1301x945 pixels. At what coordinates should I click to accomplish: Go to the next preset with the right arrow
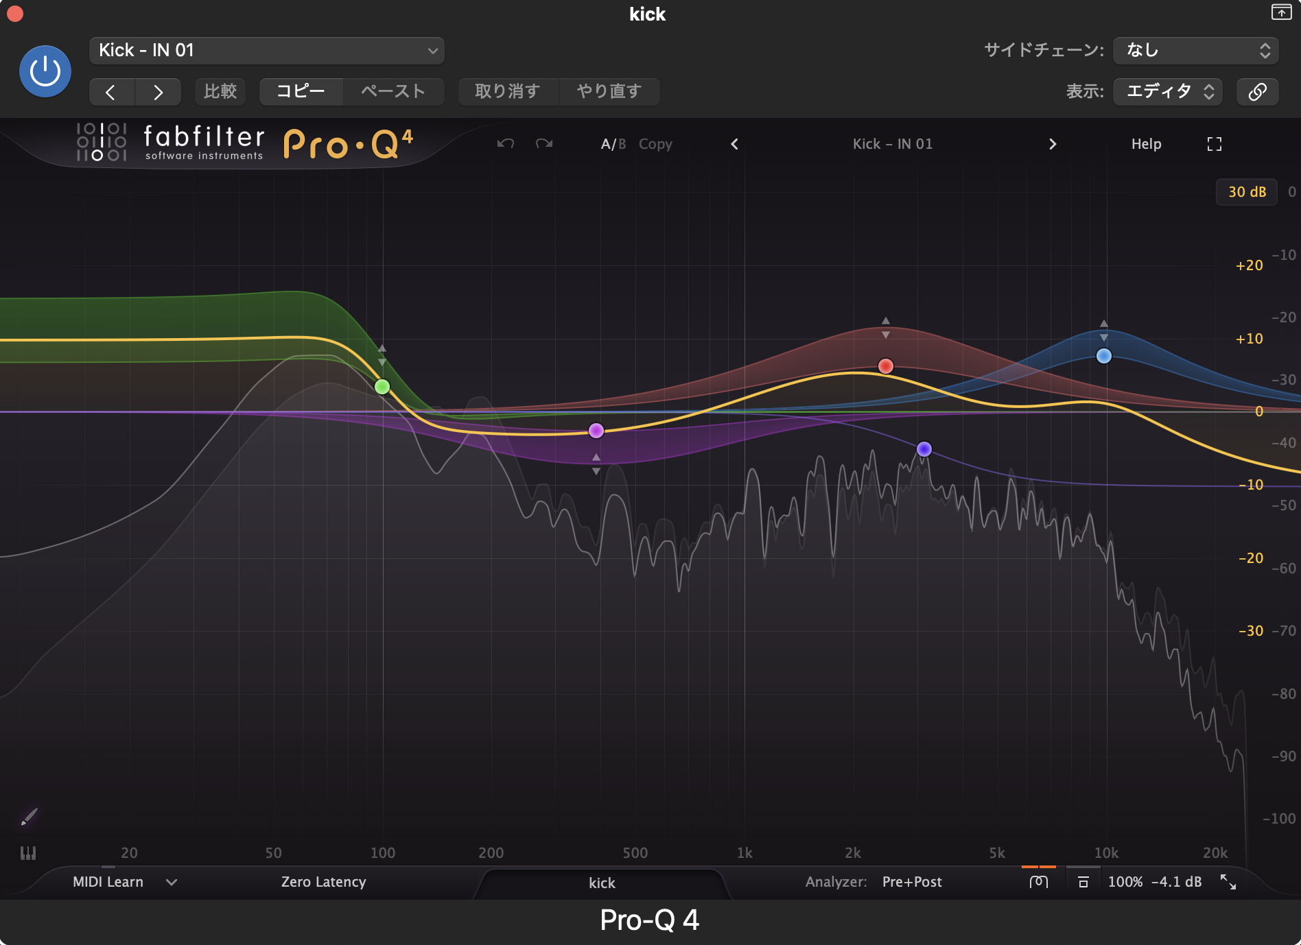(159, 92)
